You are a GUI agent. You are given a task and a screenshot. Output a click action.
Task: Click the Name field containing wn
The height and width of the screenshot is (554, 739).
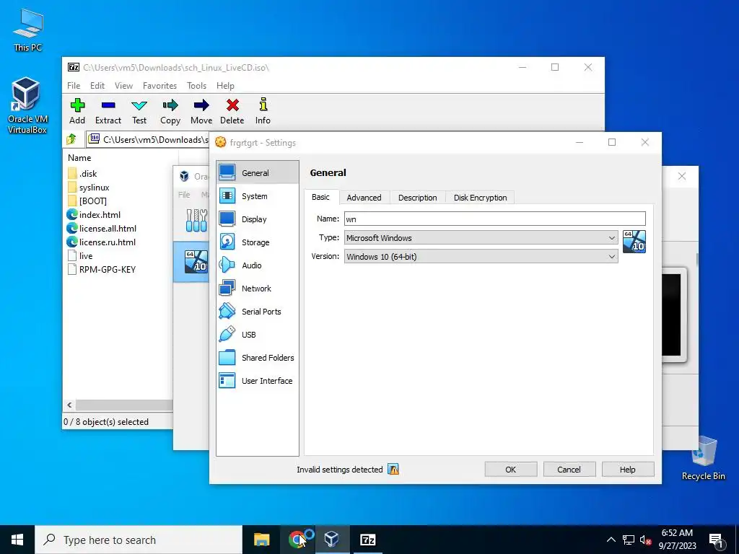point(495,219)
